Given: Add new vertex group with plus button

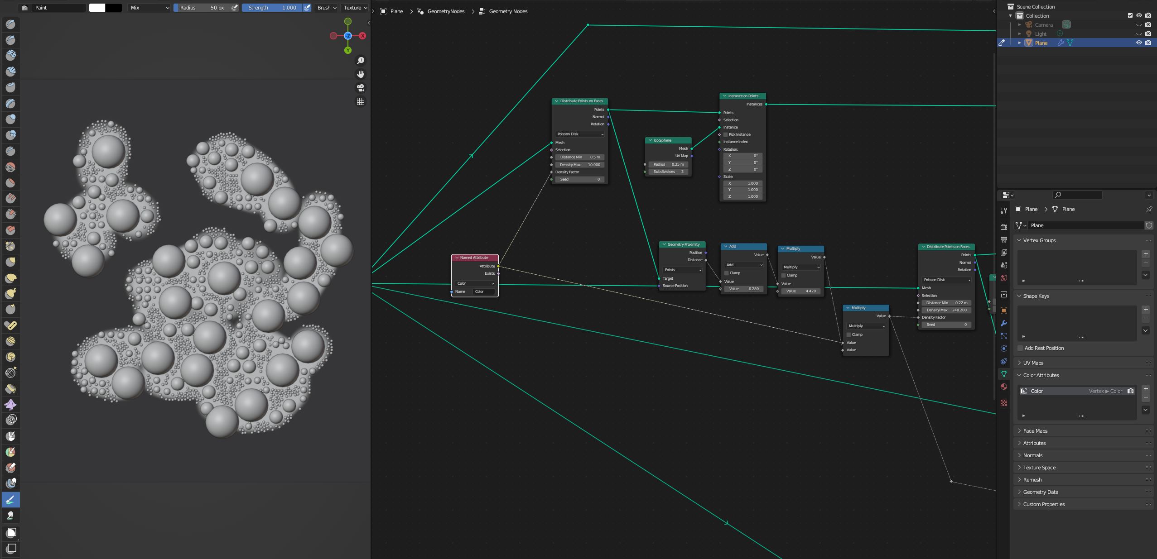Looking at the screenshot, I should 1146,254.
